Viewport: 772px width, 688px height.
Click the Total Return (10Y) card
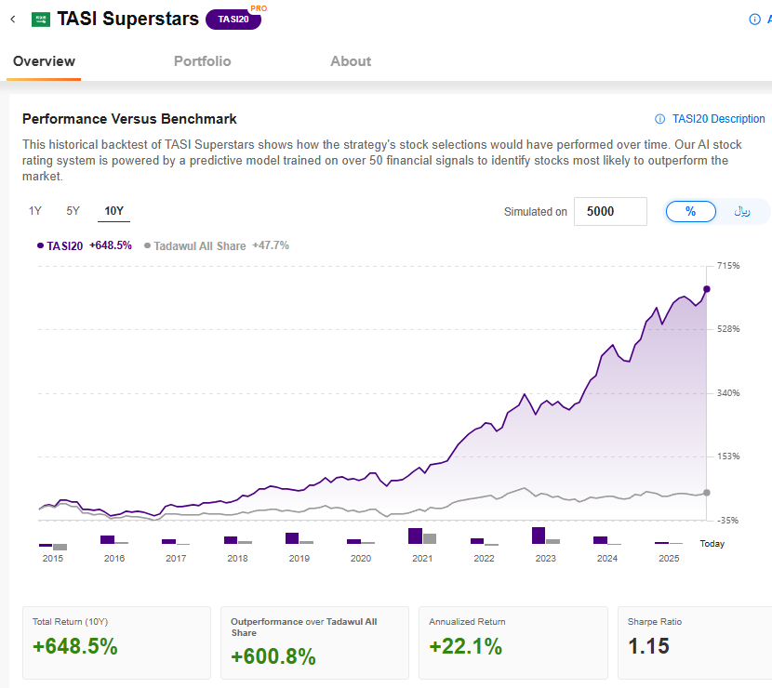pyautogui.click(x=116, y=642)
